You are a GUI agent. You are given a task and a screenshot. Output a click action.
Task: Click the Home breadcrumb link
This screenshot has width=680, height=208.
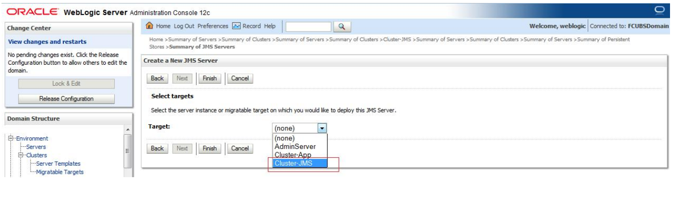(x=157, y=39)
